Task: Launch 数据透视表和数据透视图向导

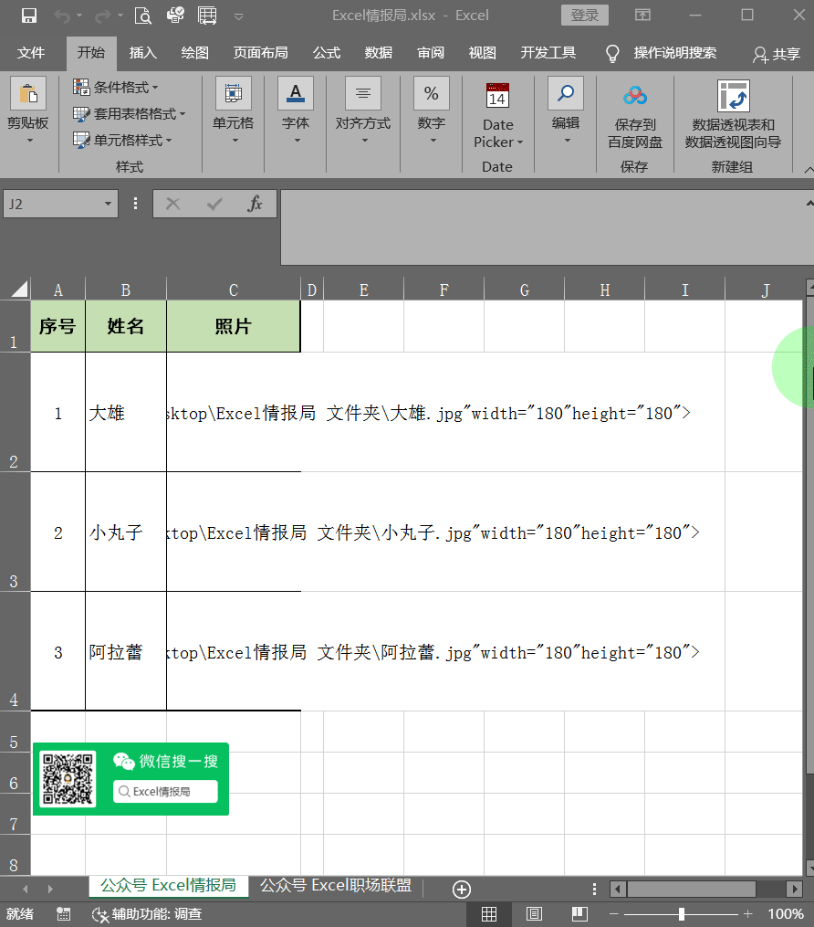Action: (733, 116)
